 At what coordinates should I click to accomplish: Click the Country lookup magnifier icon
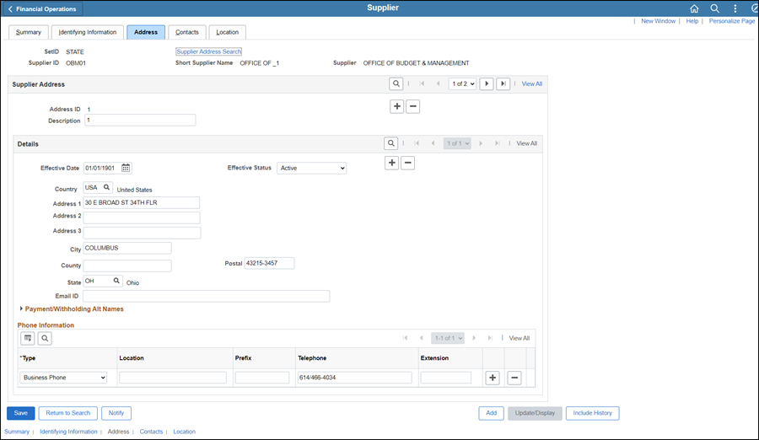coord(106,188)
